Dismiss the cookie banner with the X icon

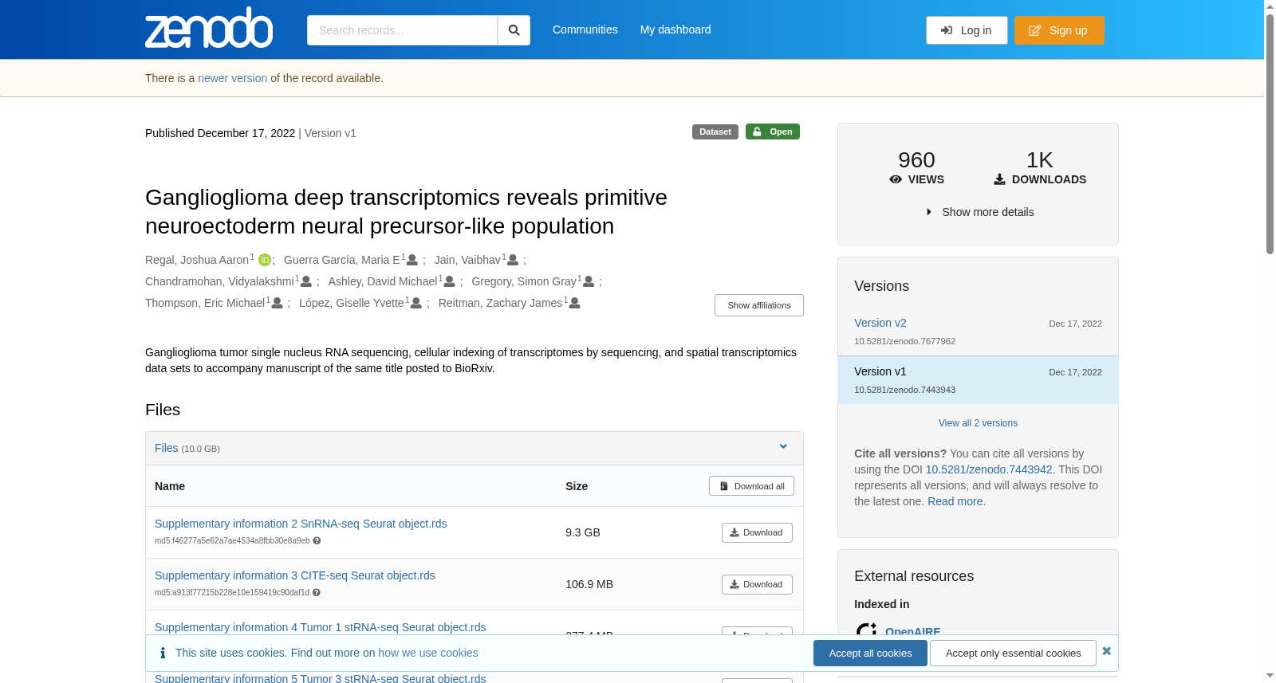1106,651
